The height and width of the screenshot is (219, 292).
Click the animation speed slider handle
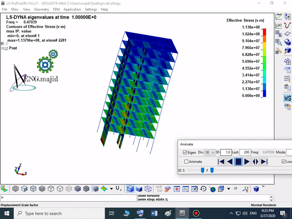203,170
